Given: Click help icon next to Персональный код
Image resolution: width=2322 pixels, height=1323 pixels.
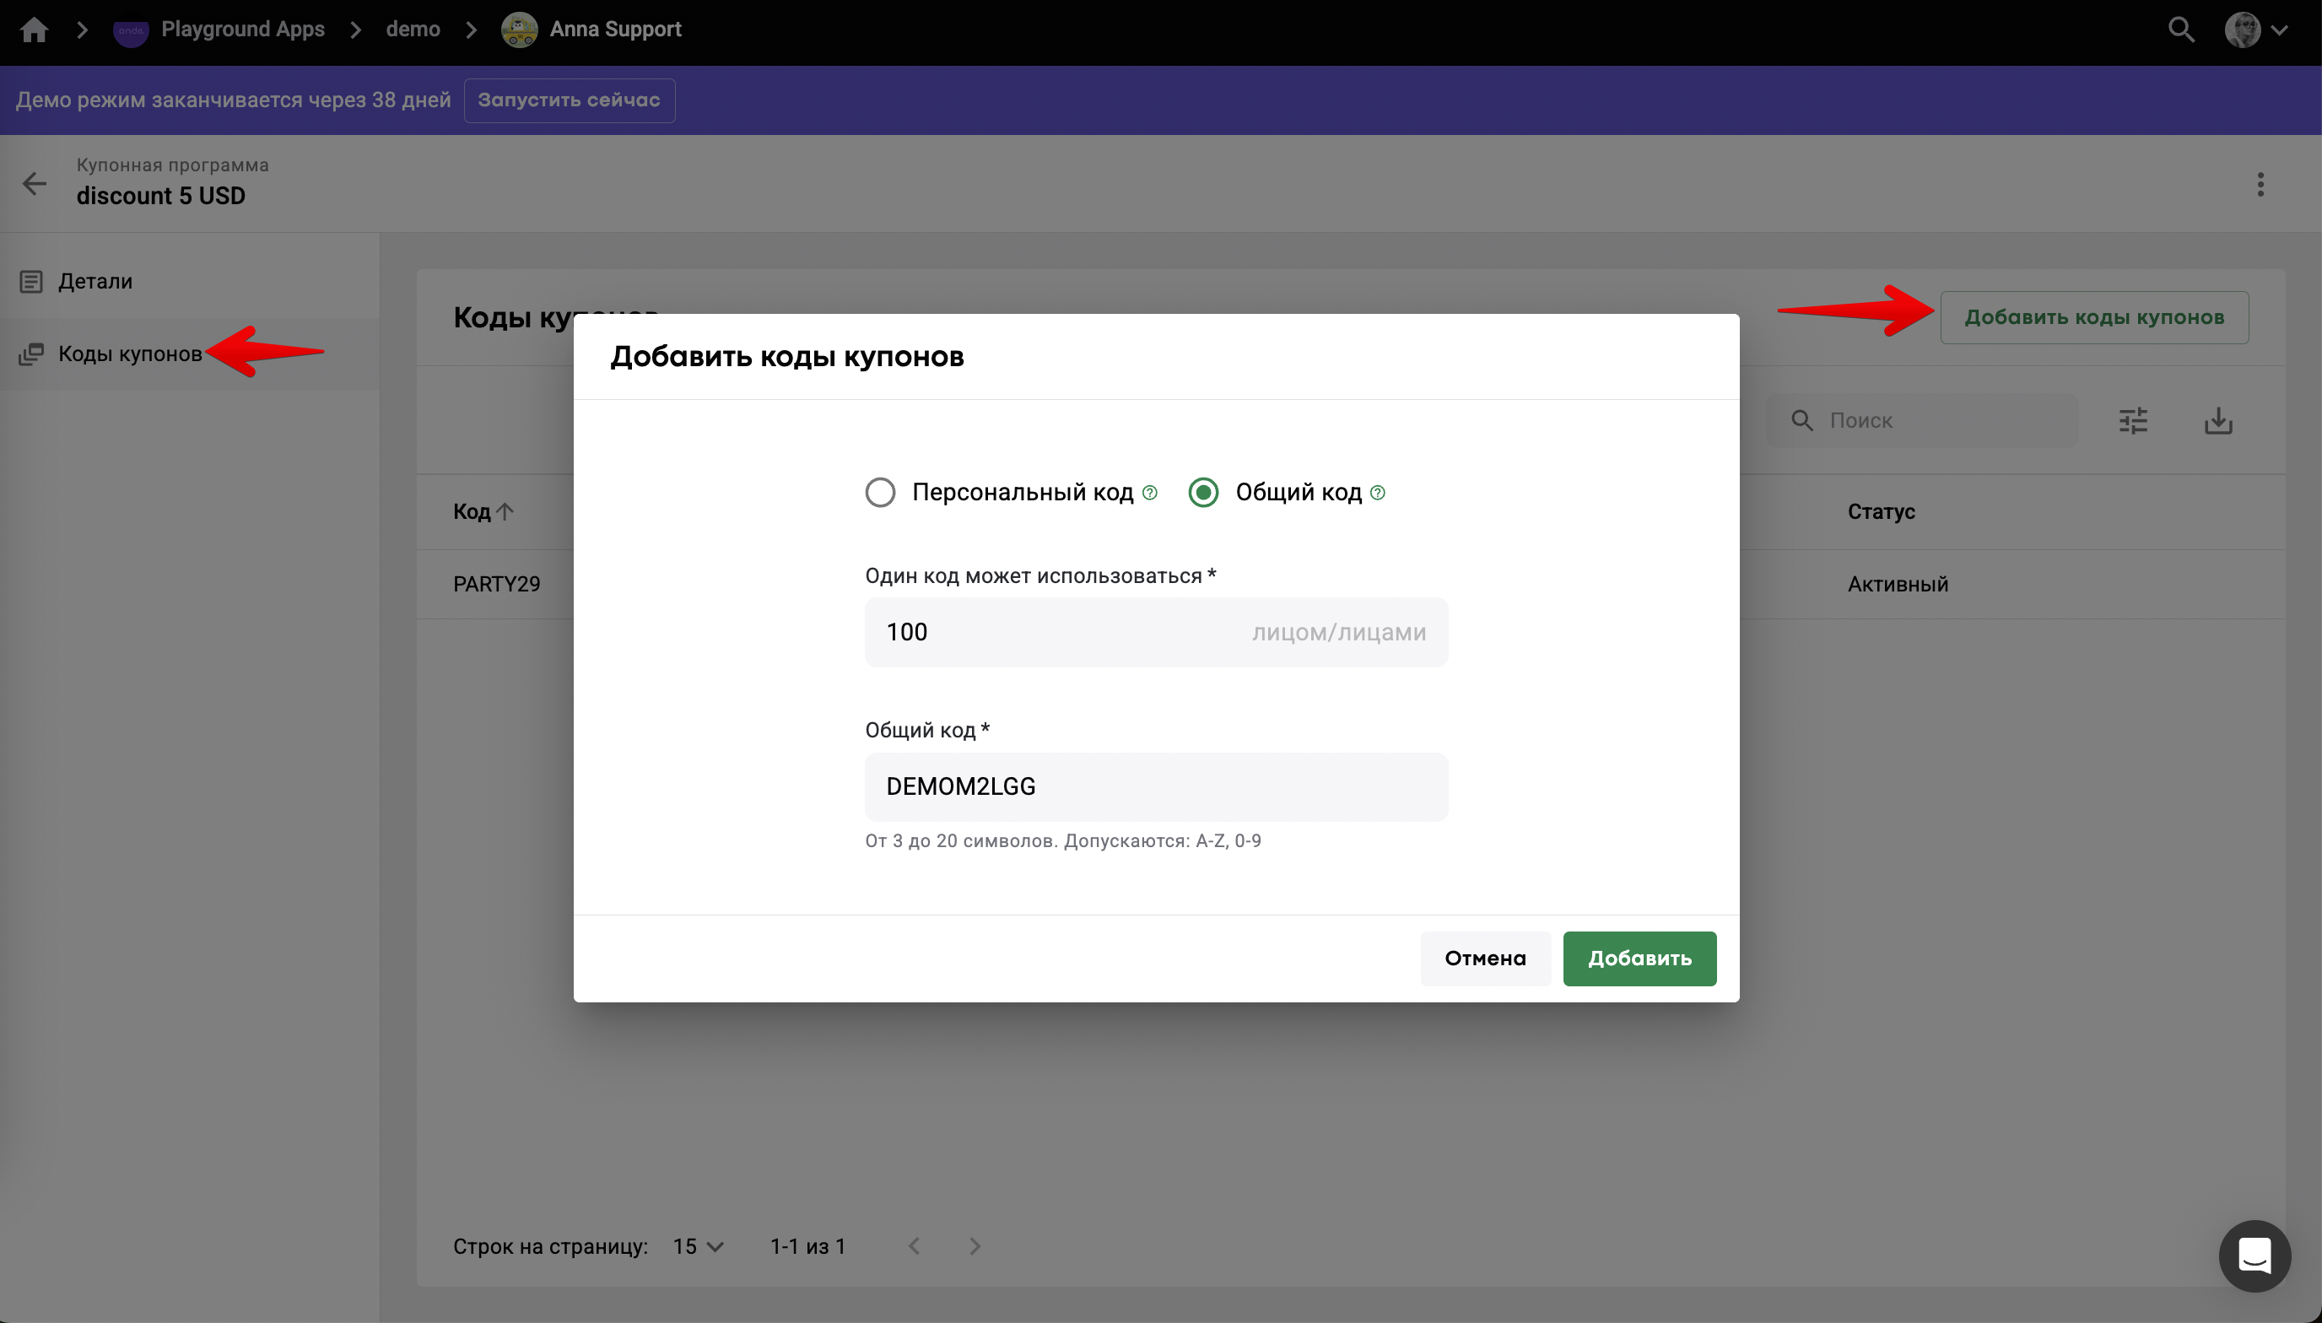Looking at the screenshot, I should 1150,493.
